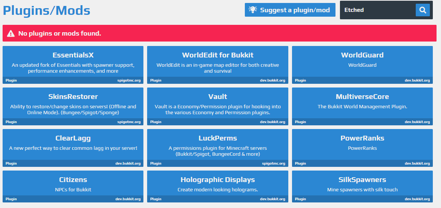Click dev.bukkit.org label on WorldGuard card
The height and width of the screenshot is (208, 441).
417,80
